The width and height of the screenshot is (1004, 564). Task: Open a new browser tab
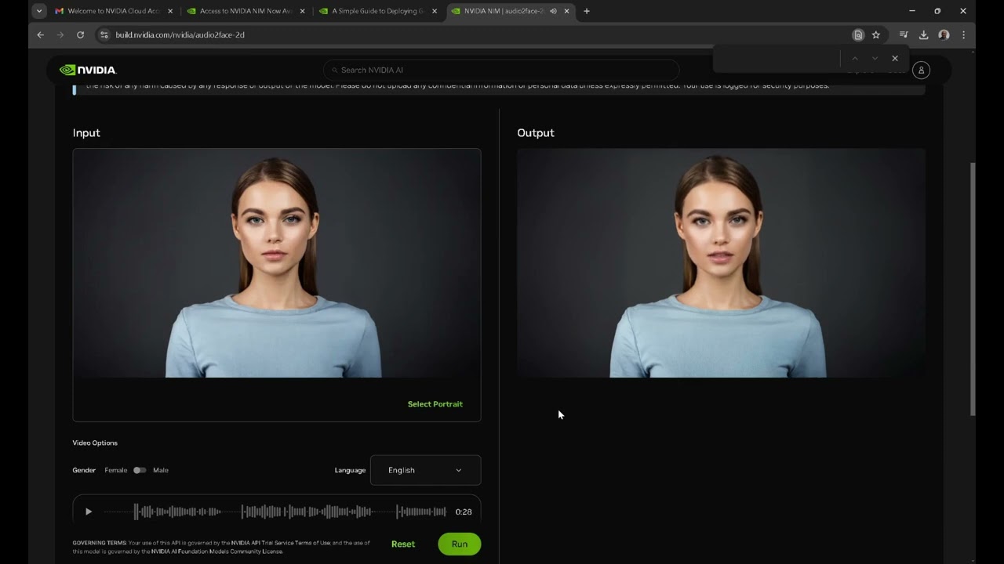(587, 11)
